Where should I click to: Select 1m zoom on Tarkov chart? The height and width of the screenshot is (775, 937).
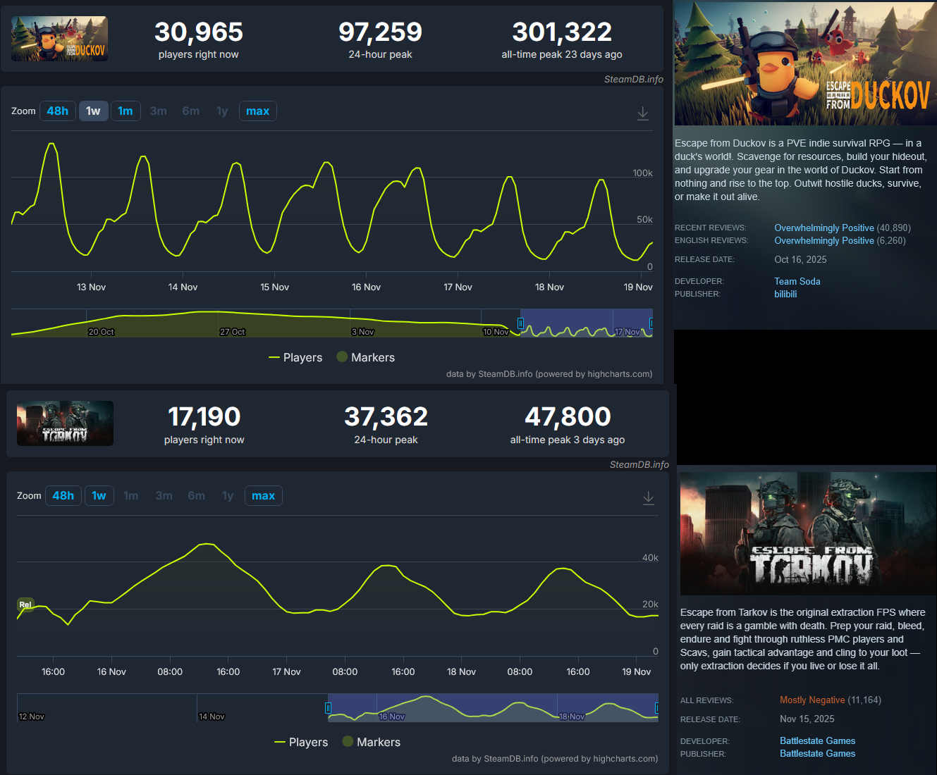131,496
